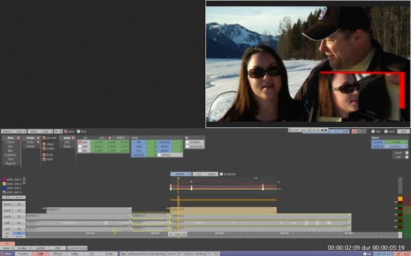Click the red square beside dve
The width and height of the screenshot is (411, 256).
(x=18, y=137)
